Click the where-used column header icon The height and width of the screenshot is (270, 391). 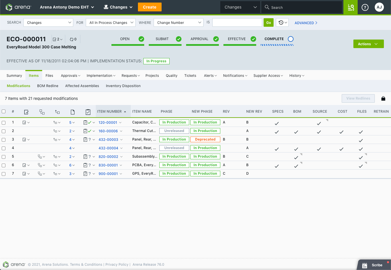(57, 112)
